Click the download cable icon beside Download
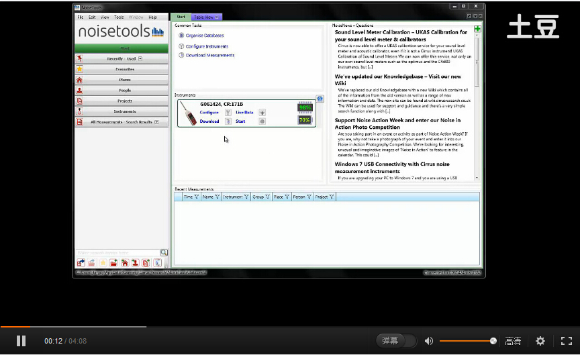The width and height of the screenshot is (580, 355). click(x=228, y=121)
